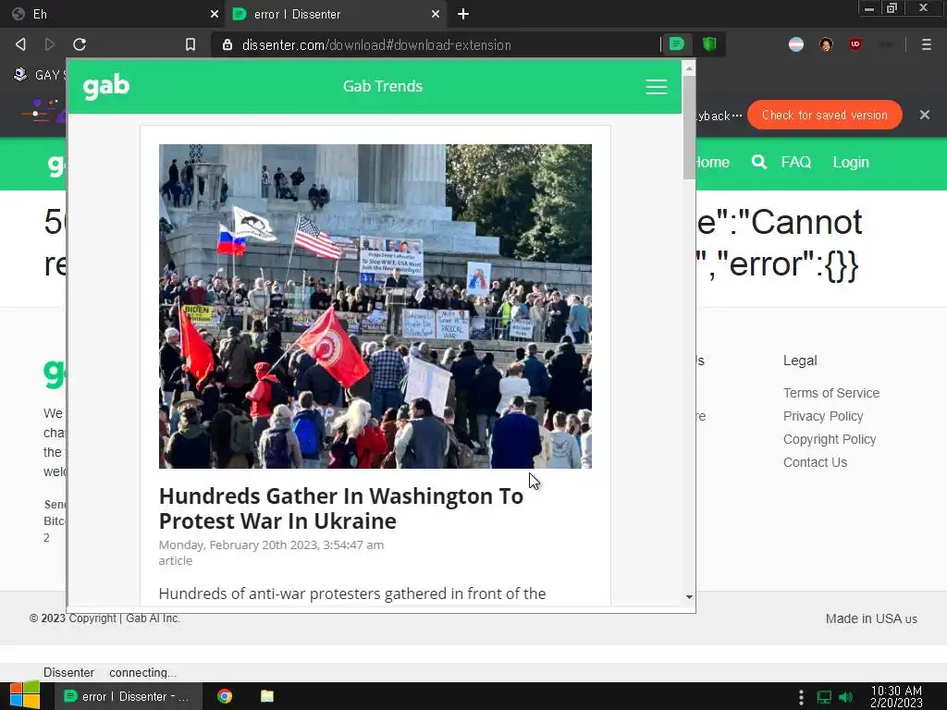Image resolution: width=947 pixels, height=710 pixels.
Task: Dismiss the saved version bar with the X
Action: coord(924,115)
